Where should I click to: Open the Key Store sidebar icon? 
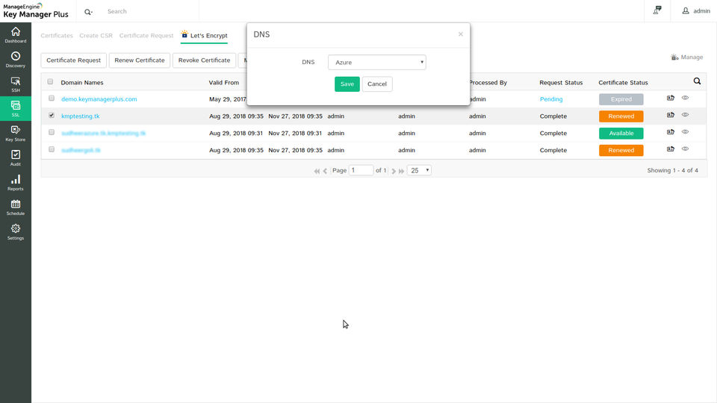(x=16, y=134)
